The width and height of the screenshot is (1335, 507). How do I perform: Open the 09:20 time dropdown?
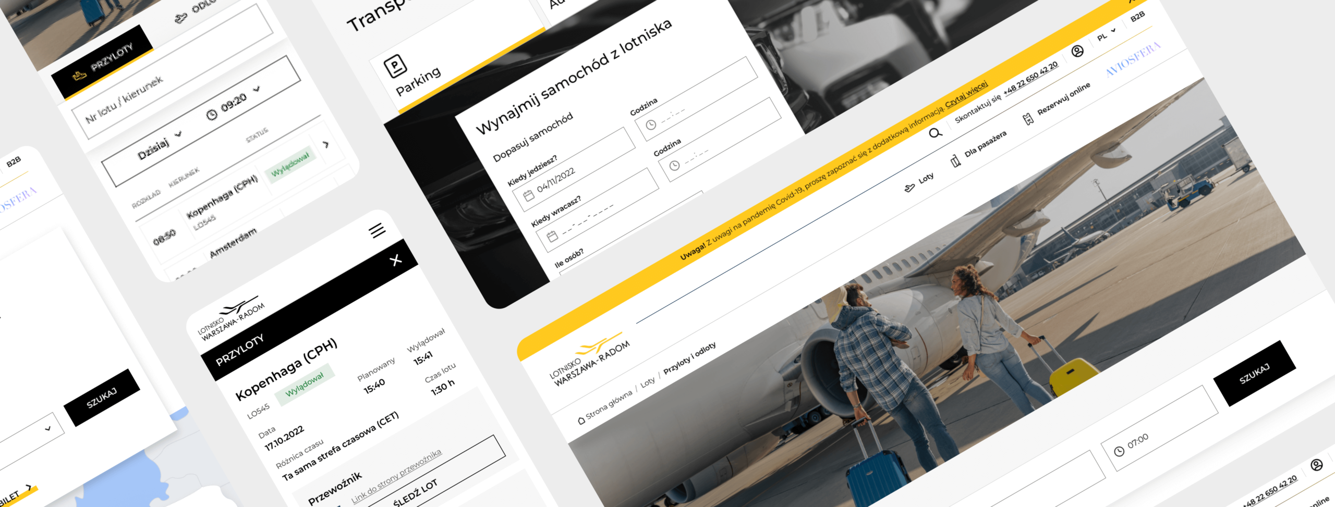click(x=257, y=89)
